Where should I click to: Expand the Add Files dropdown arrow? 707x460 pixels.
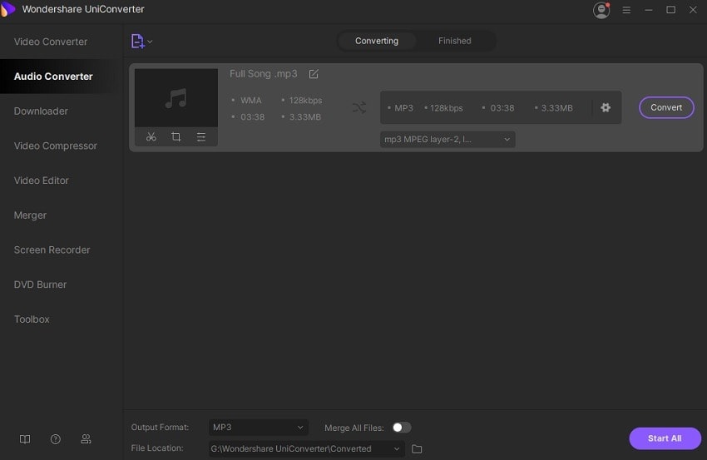(x=151, y=42)
